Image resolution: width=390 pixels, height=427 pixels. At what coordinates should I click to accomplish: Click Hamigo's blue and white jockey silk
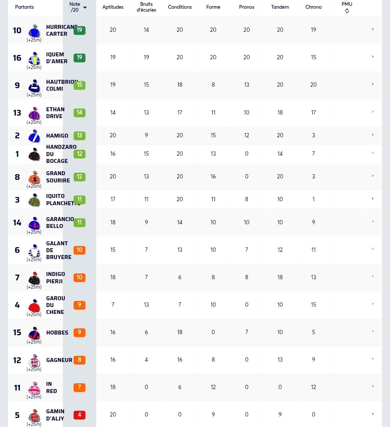click(34, 136)
